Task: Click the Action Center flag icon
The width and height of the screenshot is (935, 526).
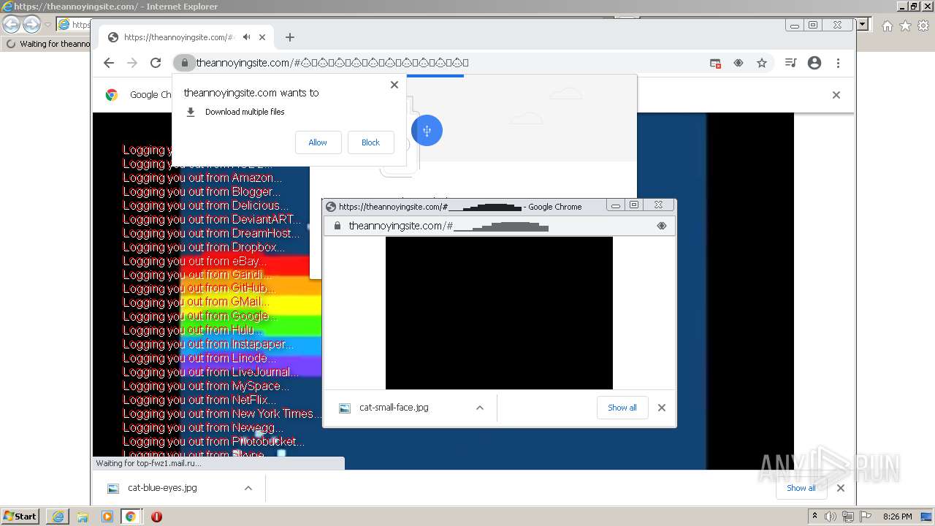Action: [866, 517]
